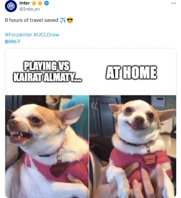Click the Inter display name
The height and width of the screenshot is (198, 181).
point(25,3)
